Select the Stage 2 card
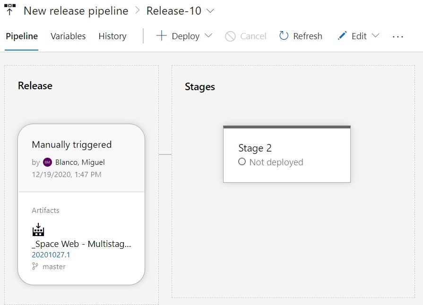This screenshot has height=305, width=423. coord(286,154)
